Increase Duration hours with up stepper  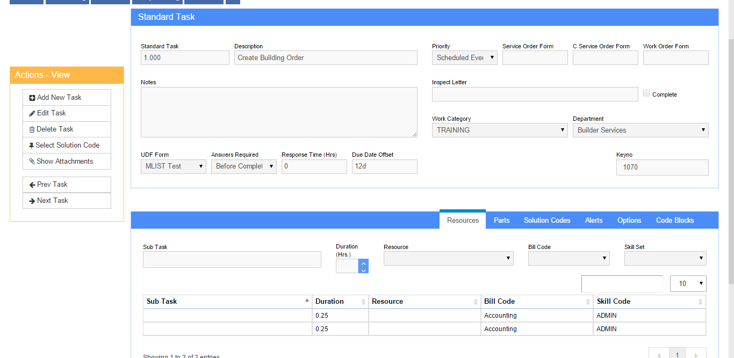[x=364, y=263]
